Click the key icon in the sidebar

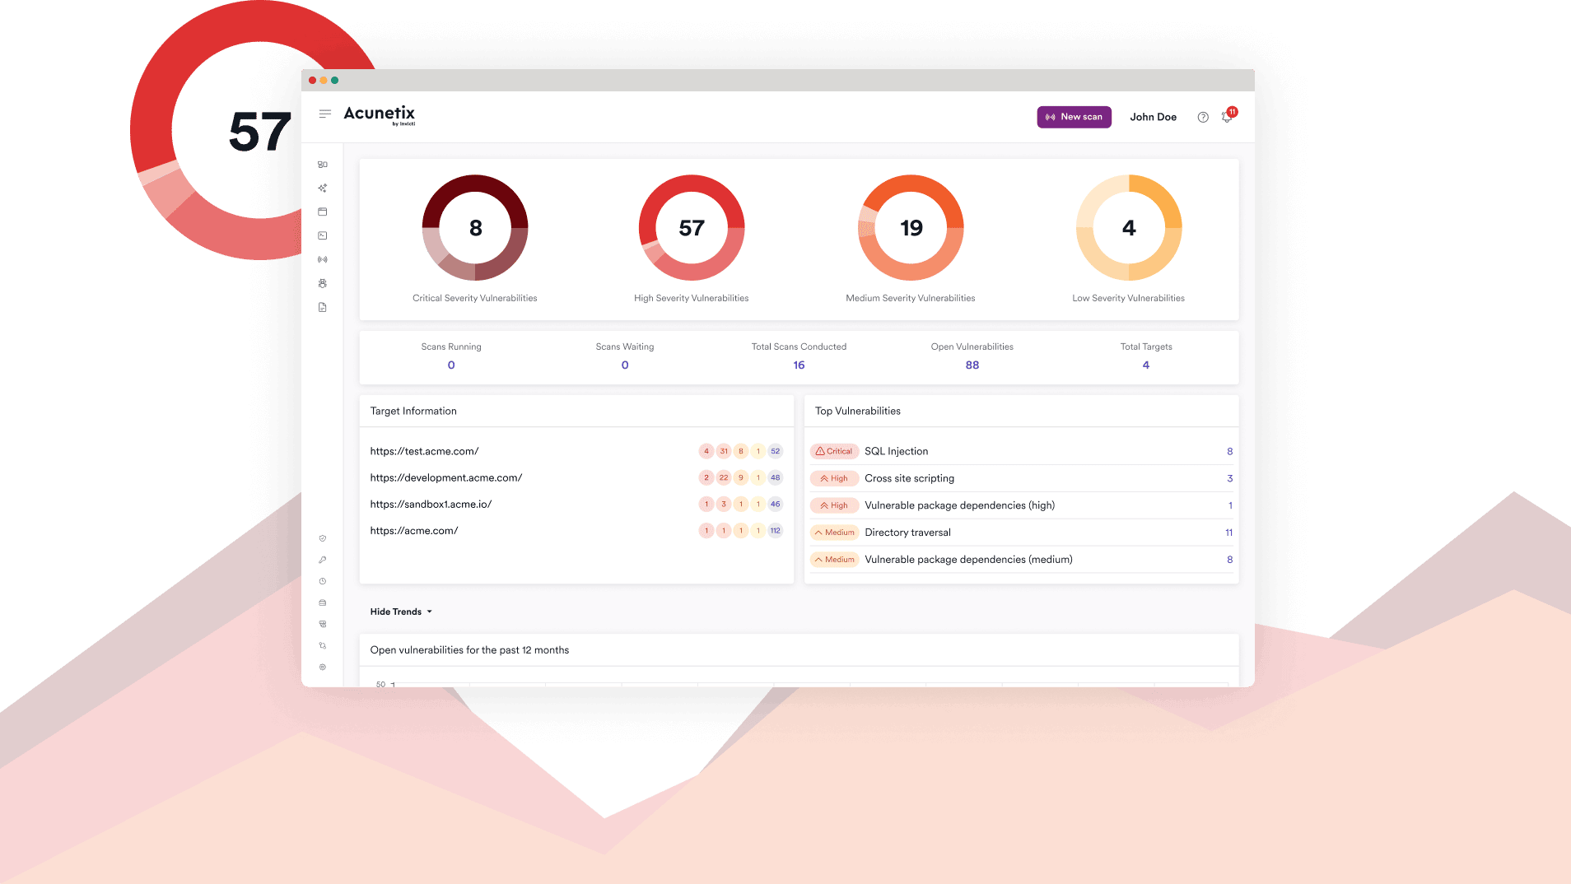tap(322, 560)
